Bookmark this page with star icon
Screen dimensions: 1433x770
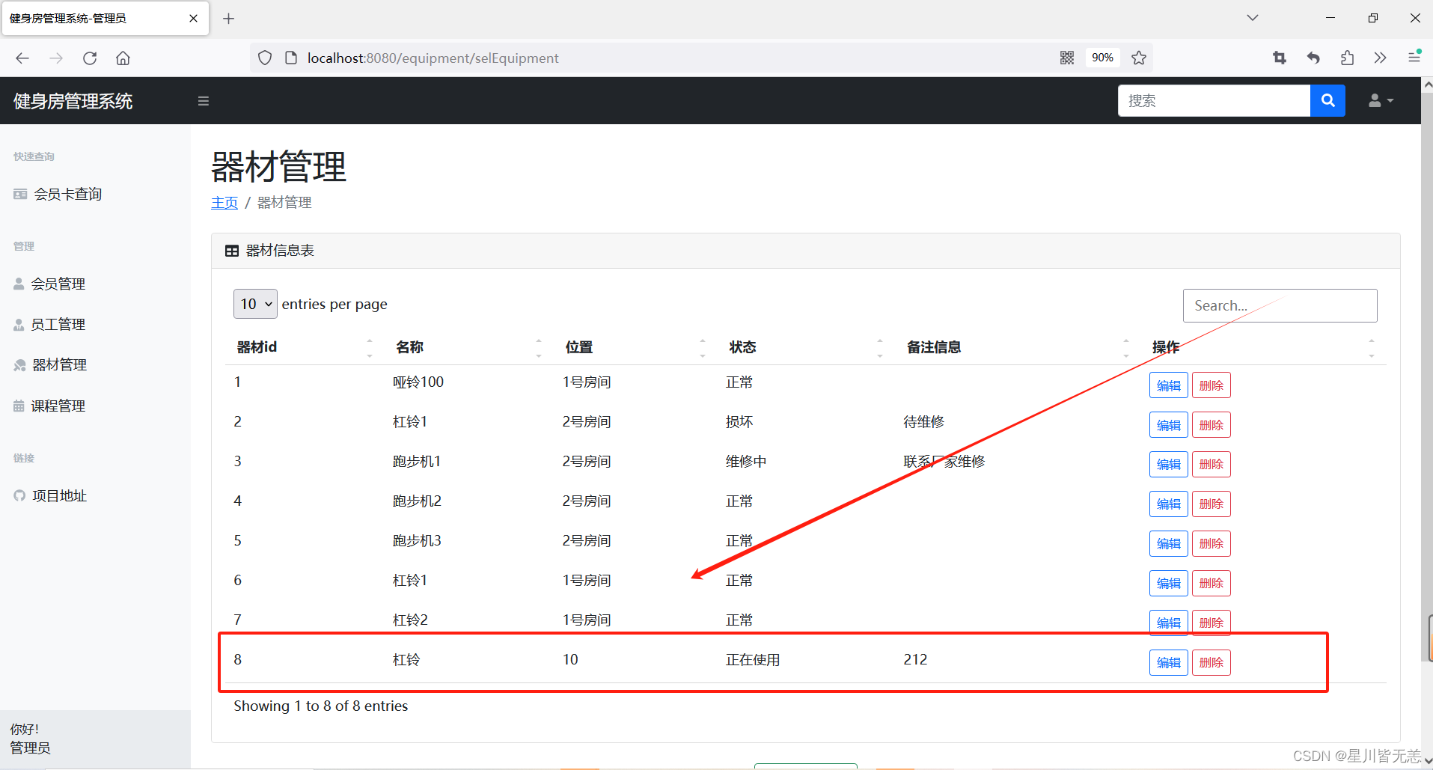pos(1139,58)
